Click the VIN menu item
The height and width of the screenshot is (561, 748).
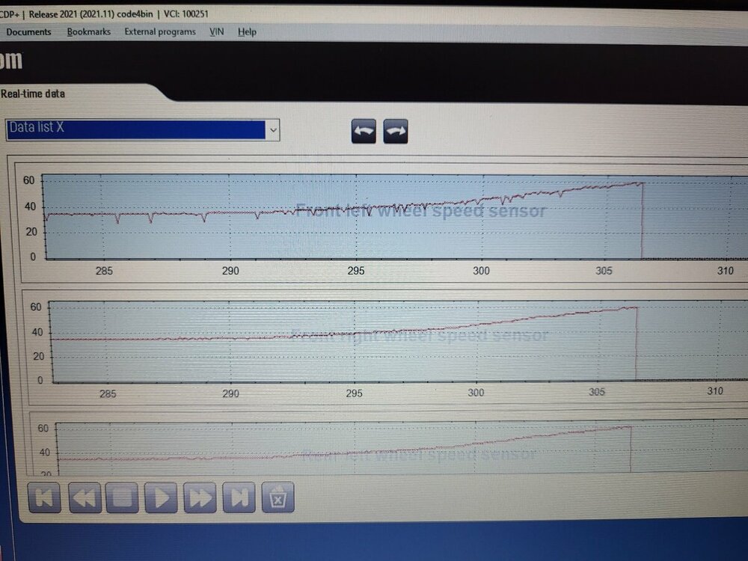(216, 32)
